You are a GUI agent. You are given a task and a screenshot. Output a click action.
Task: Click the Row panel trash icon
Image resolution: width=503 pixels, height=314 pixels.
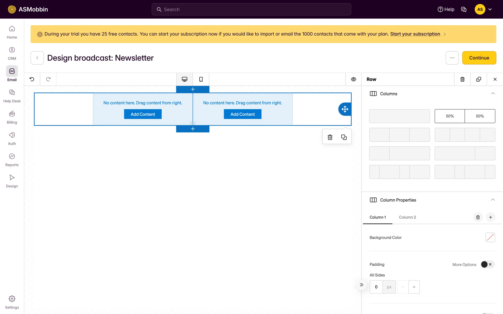(462, 79)
